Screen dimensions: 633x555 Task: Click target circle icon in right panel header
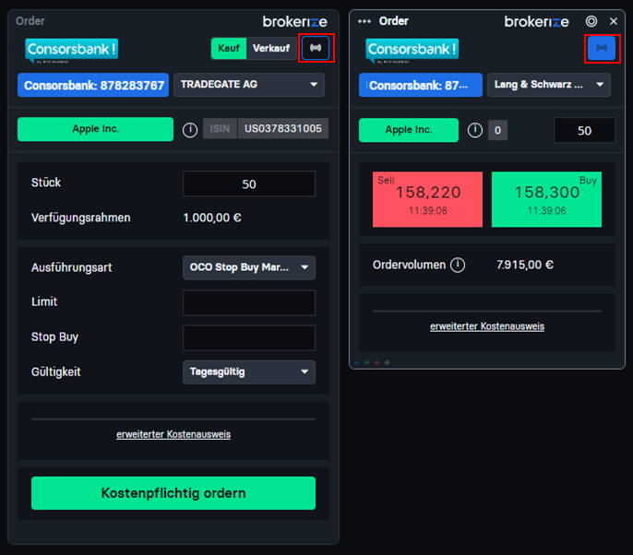click(x=591, y=21)
